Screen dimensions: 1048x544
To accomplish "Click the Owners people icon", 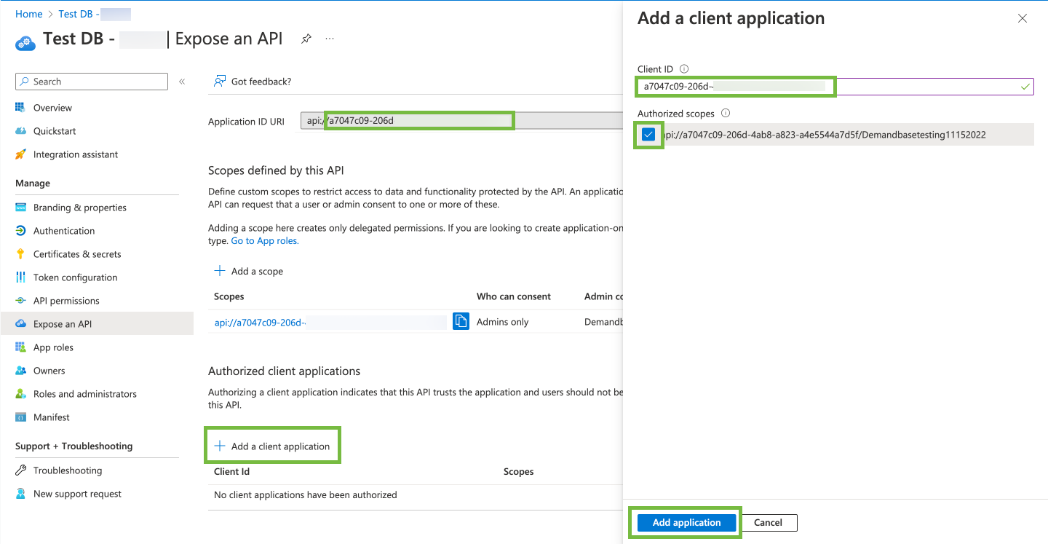I will tap(20, 371).
